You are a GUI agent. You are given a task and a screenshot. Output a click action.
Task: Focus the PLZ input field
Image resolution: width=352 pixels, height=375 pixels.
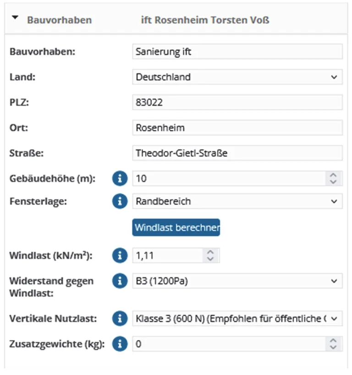coord(237,103)
